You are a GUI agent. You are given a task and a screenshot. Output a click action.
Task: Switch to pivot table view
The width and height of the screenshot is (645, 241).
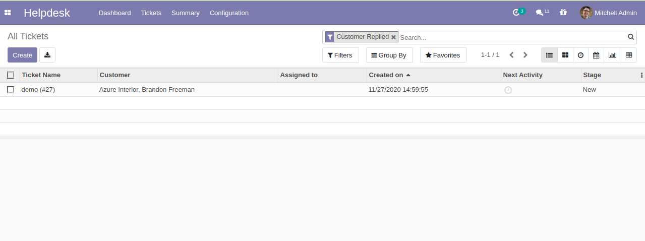point(628,55)
